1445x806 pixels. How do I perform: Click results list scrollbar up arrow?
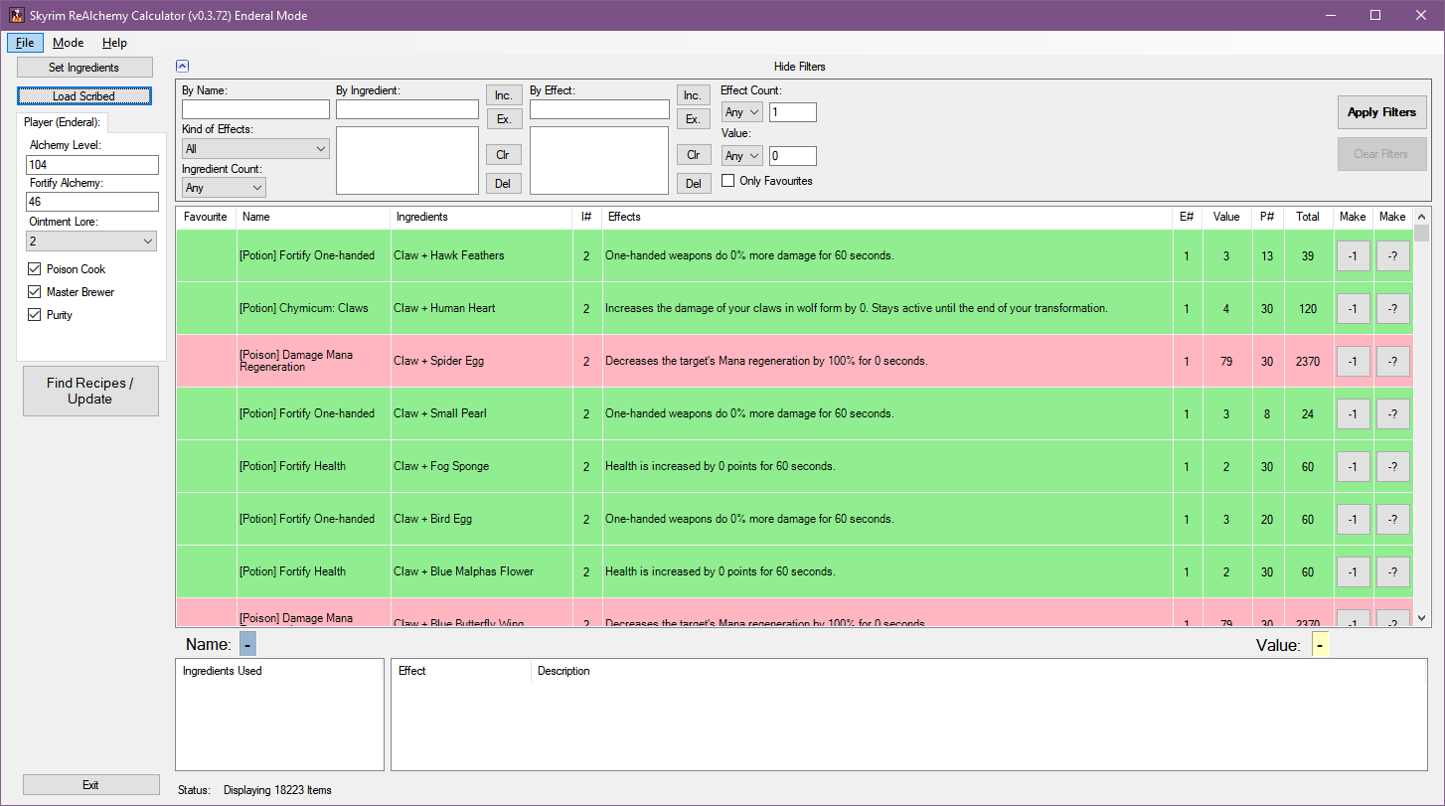tap(1421, 217)
